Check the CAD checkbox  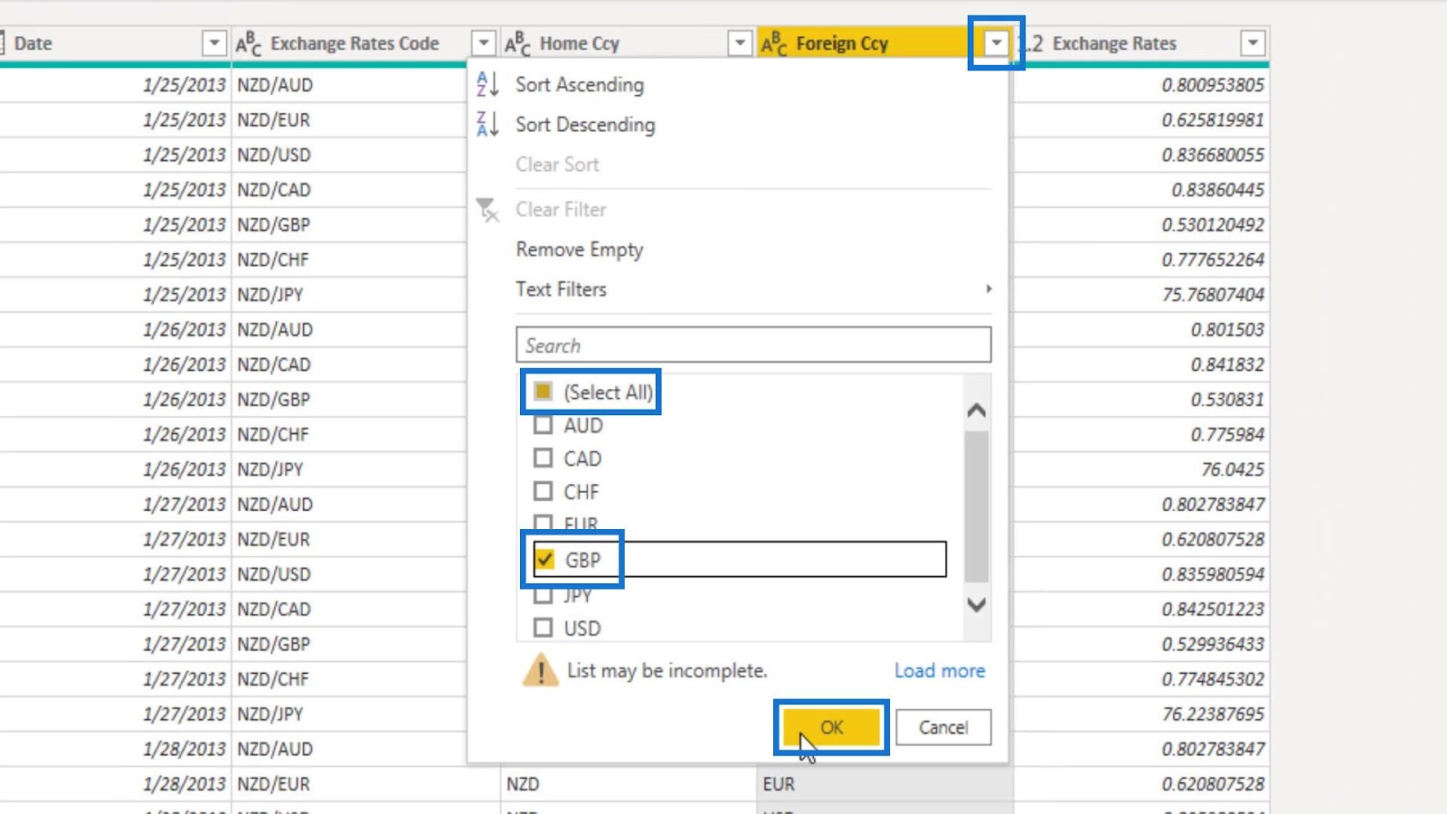pos(543,459)
